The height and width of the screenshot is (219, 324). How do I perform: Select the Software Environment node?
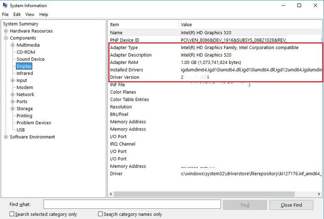tap(32, 136)
